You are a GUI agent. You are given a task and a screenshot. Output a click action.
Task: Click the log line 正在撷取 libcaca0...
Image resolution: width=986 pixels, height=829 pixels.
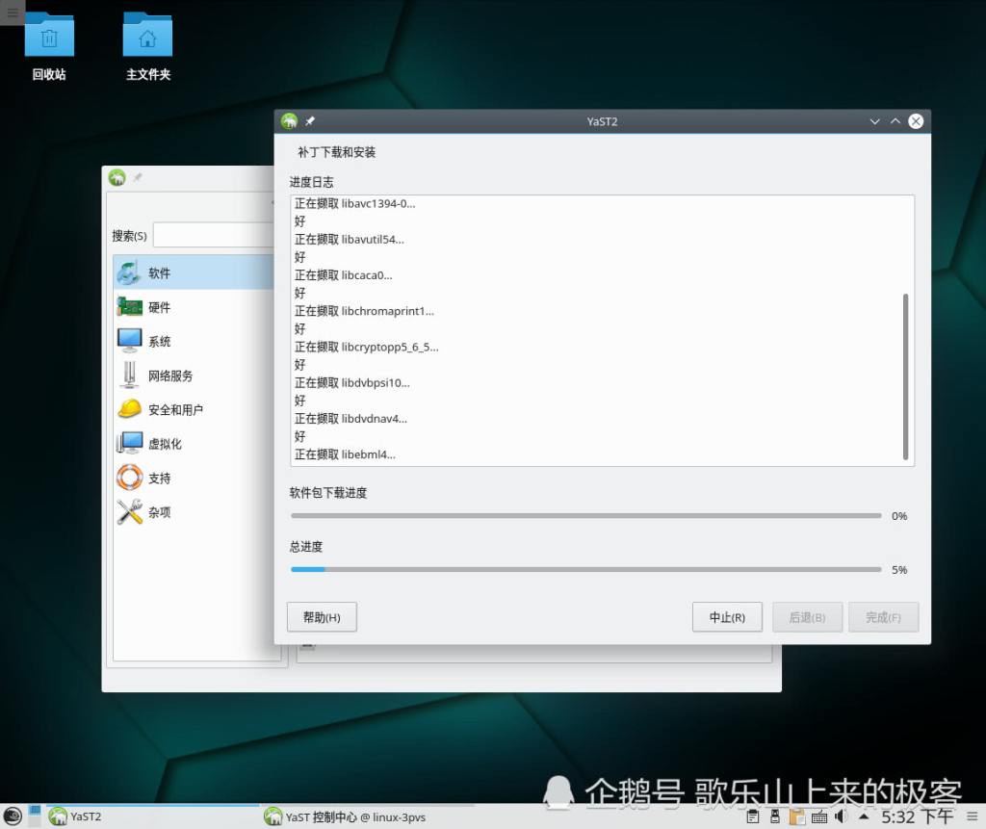tap(344, 274)
